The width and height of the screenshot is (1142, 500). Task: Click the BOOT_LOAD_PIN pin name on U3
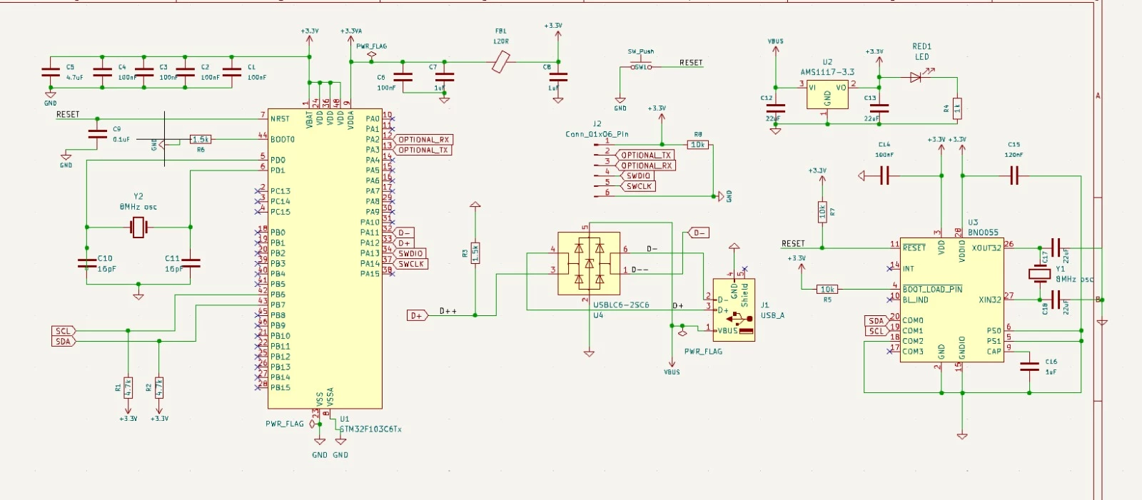[x=932, y=290]
